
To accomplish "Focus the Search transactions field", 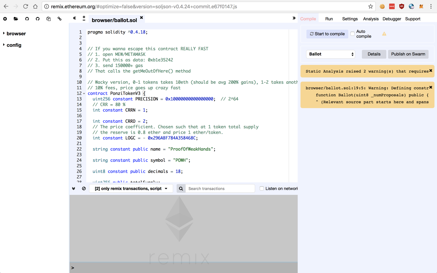I will coord(220,189).
